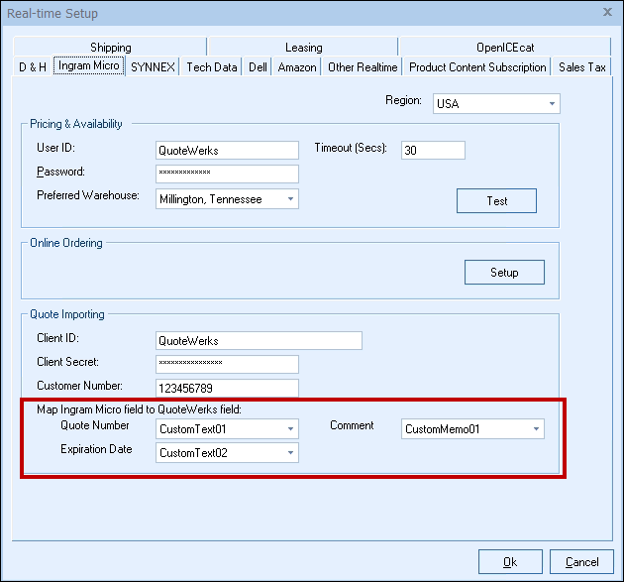Select the Sales Tax tab
The height and width of the screenshot is (582, 624).
click(581, 66)
